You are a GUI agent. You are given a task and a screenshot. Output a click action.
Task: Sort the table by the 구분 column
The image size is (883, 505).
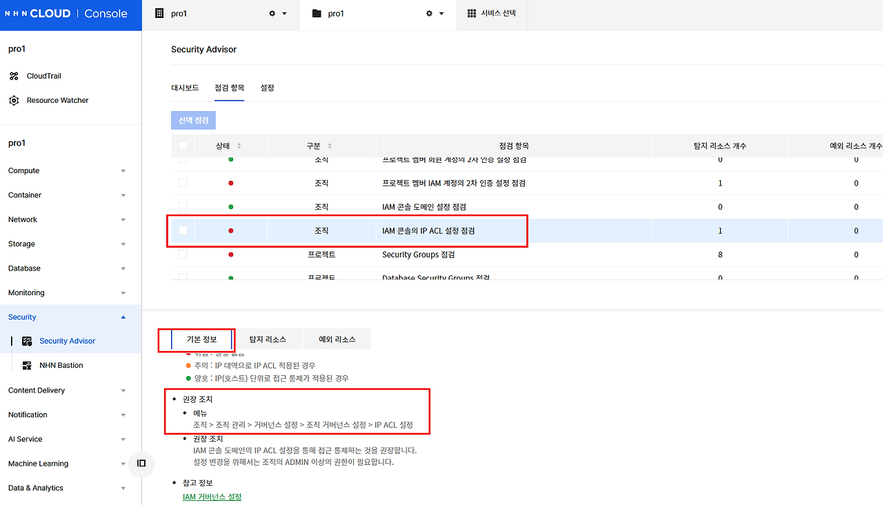point(330,146)
